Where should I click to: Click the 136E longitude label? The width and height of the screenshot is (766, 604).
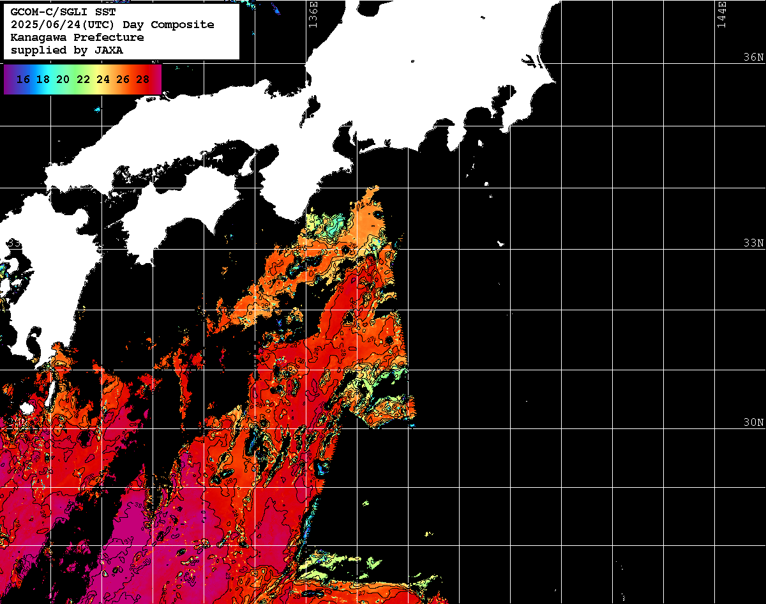click(313, 14)
